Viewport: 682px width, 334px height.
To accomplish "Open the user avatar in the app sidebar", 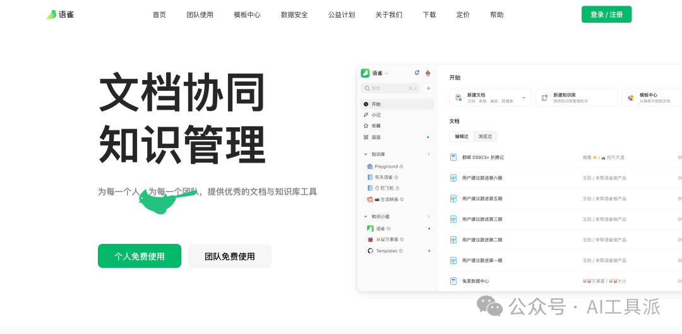I will pyautogui.click(x=428, y=73).
